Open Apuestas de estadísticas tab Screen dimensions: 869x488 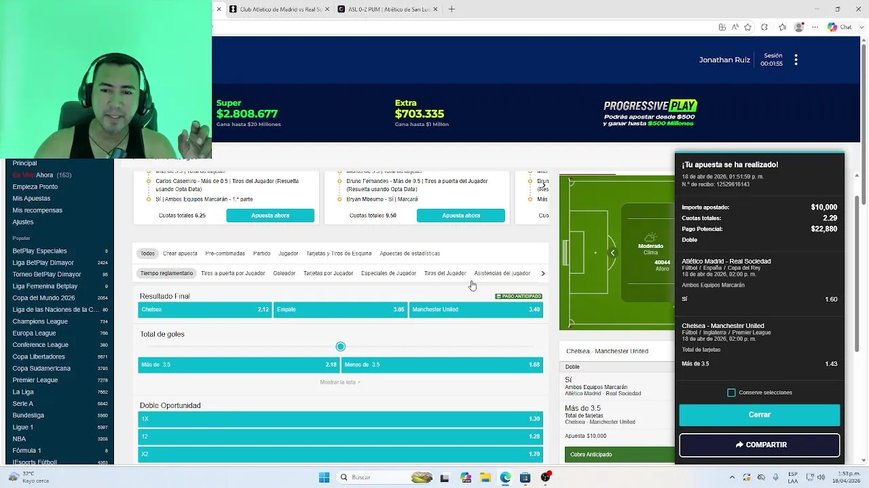coord(410,253)
